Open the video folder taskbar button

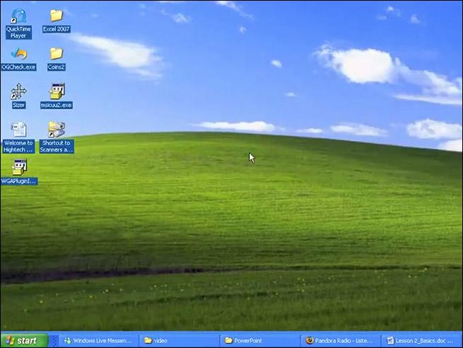click(x=180, y=341)
